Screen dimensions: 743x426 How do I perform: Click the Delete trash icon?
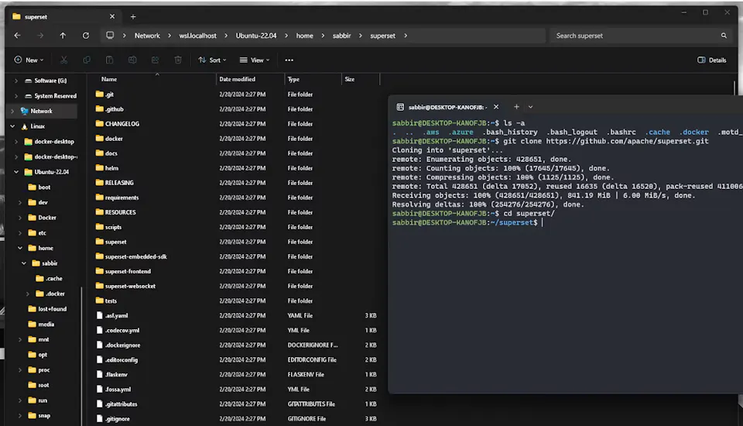[178, 60]
